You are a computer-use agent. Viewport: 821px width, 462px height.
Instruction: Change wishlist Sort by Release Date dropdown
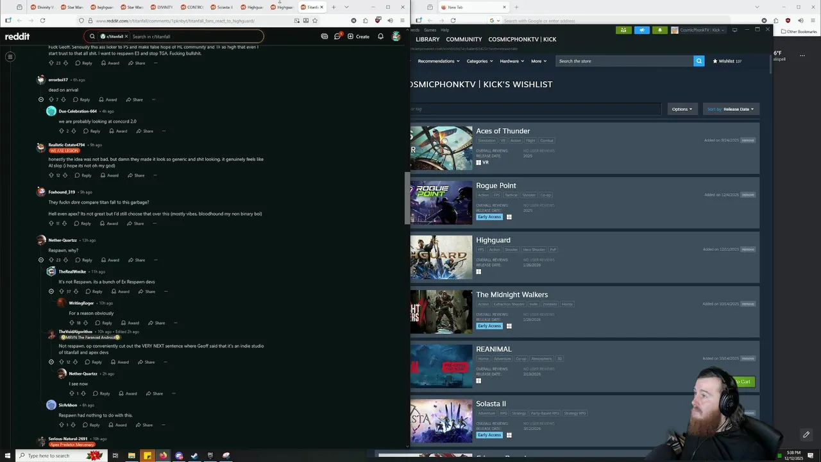pos(731,109)
